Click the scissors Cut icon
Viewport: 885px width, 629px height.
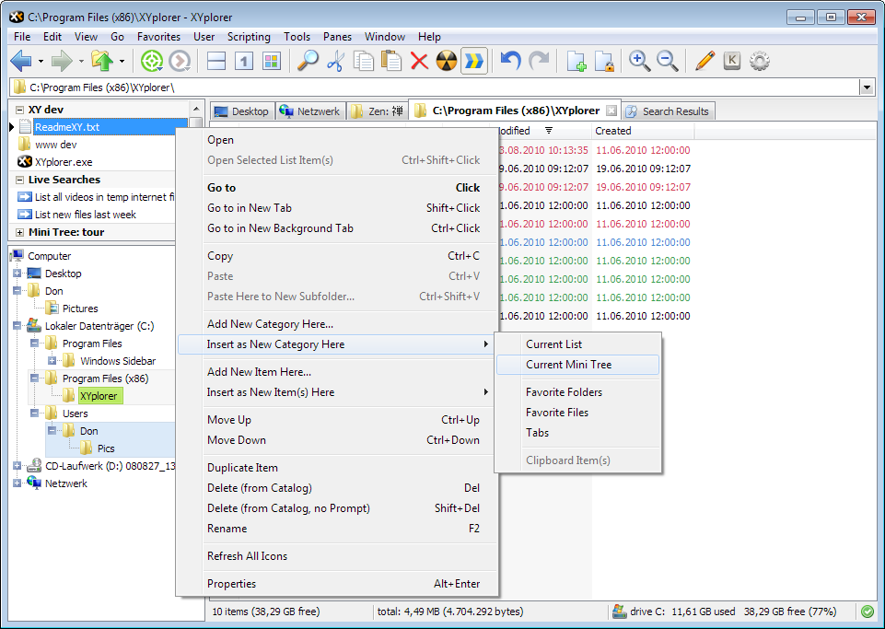[x=335, y=62]
